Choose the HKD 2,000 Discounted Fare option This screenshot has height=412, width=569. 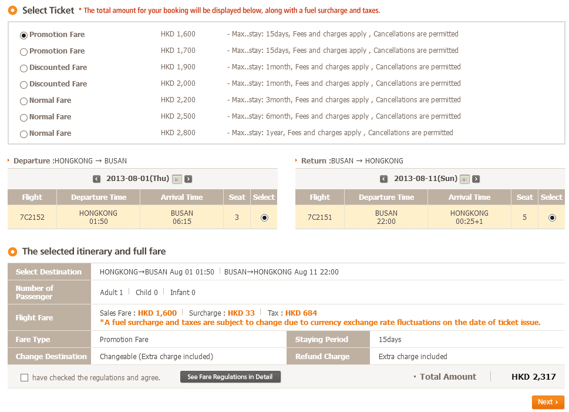24,85
